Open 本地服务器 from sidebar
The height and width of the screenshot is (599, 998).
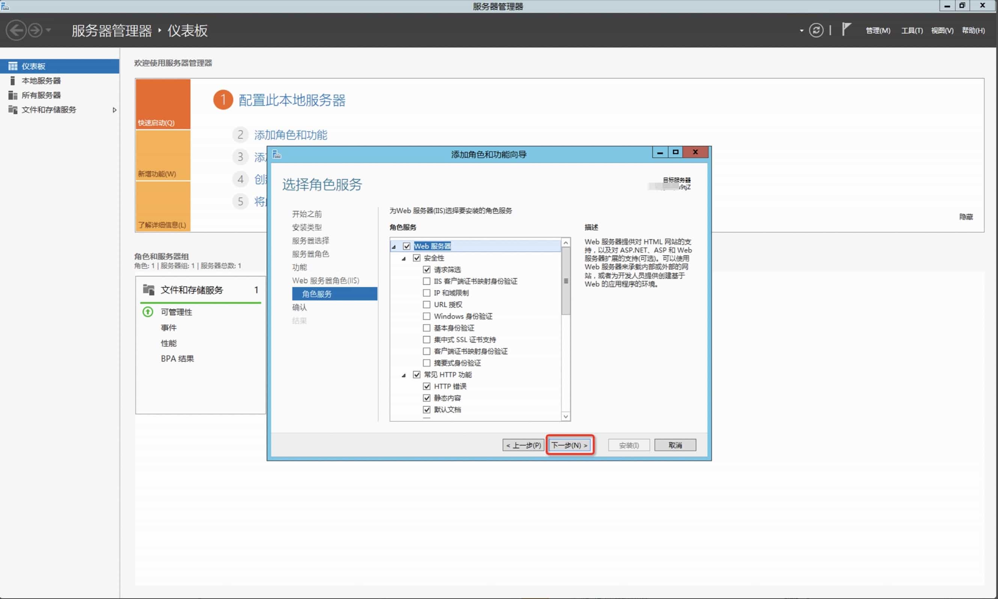point(41,81)
